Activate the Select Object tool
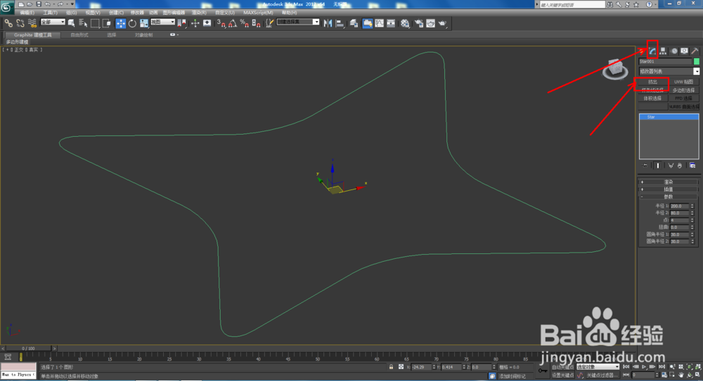Image resolution: width=703 pixels, height=381 pixels. coord(71,23)
